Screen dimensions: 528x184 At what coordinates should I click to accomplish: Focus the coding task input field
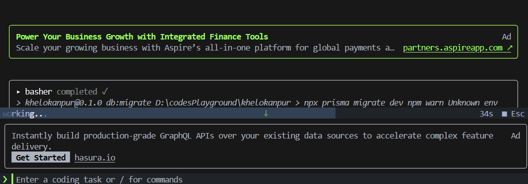click(x=269, y=179)
